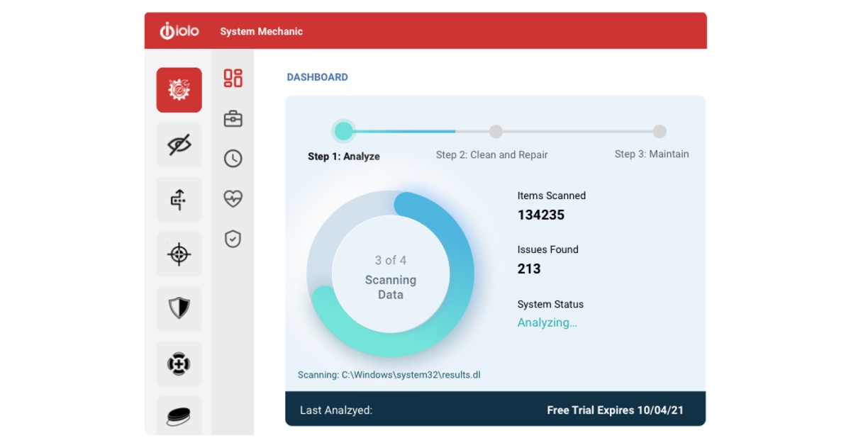
Task: Go to Step 2: Clean and Repair
Action: click(x=491, y=154)
